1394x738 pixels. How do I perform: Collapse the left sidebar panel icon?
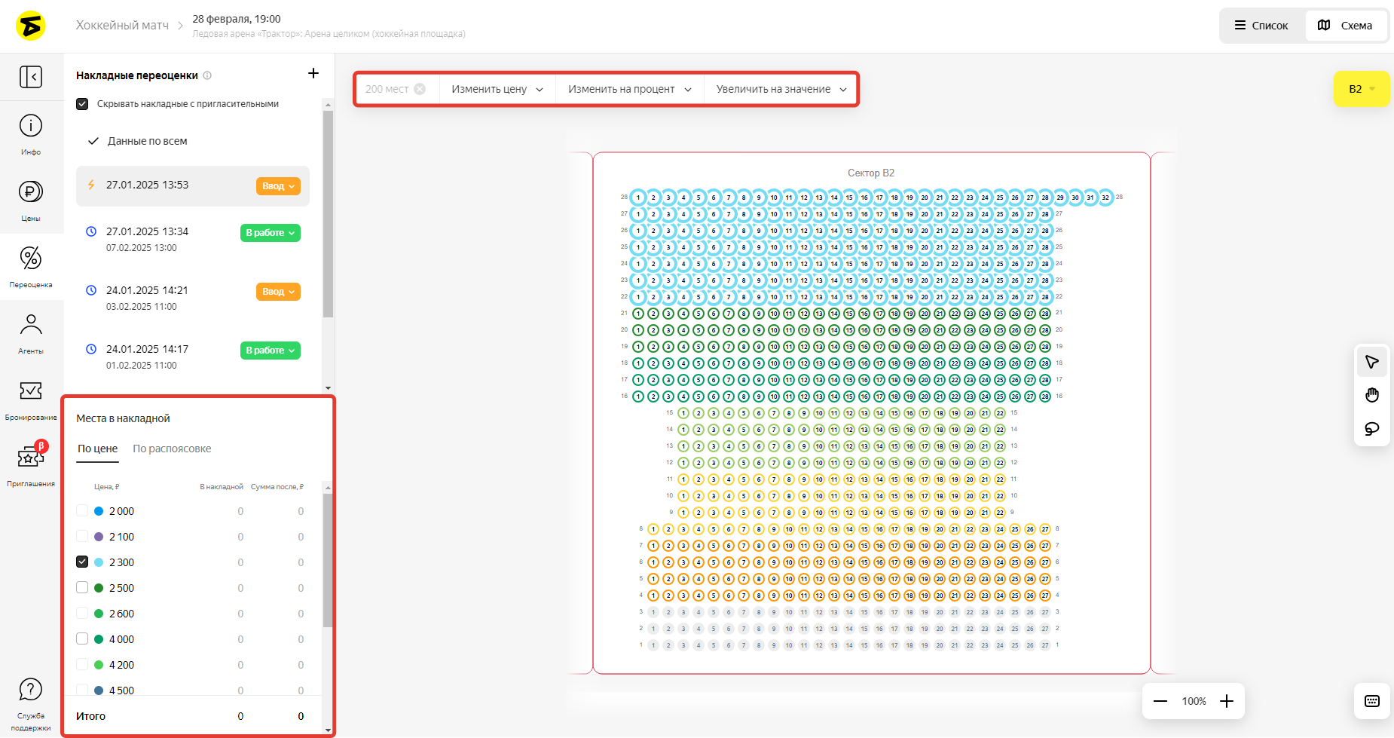point(31,77)
